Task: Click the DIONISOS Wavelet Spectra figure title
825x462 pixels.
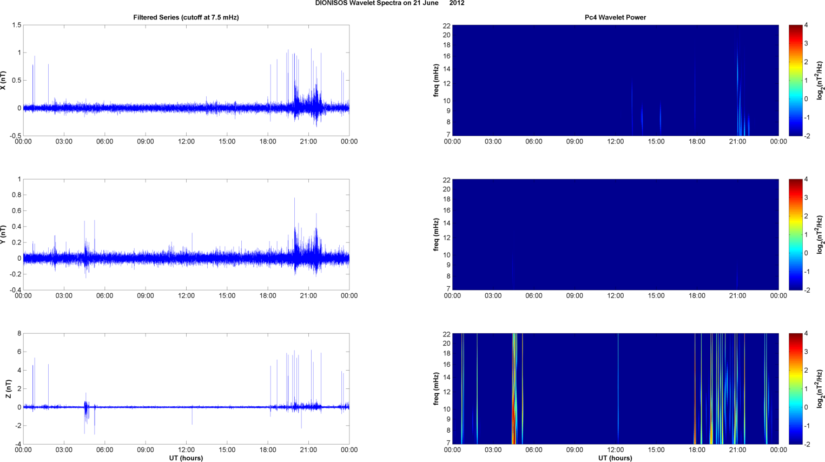Action: pos(390,3)
